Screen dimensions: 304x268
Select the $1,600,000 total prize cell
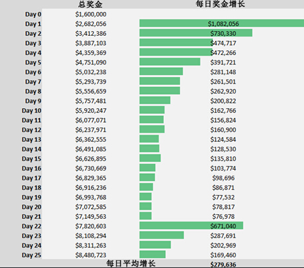[91, 15]
